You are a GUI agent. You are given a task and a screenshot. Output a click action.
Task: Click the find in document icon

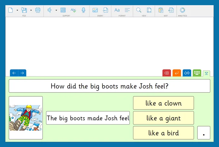tap(171, 10)
